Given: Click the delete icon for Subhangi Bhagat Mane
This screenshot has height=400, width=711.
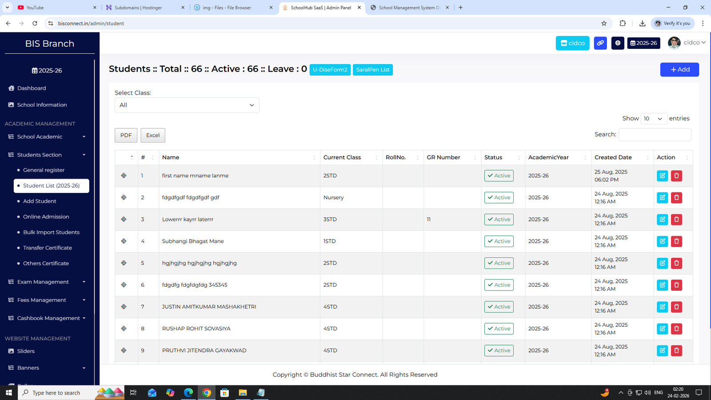Looking at the screenshot, I should coord(676,241).
